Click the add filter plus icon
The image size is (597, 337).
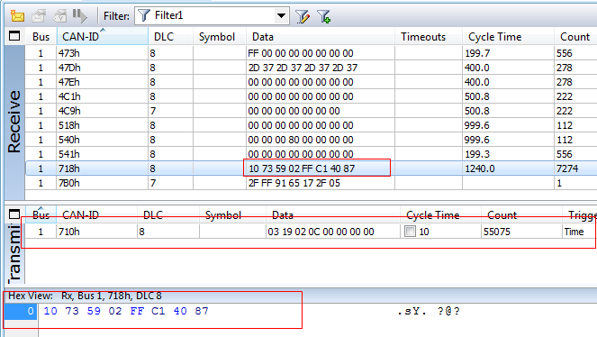pyautogui.click(x=324, y=16)
